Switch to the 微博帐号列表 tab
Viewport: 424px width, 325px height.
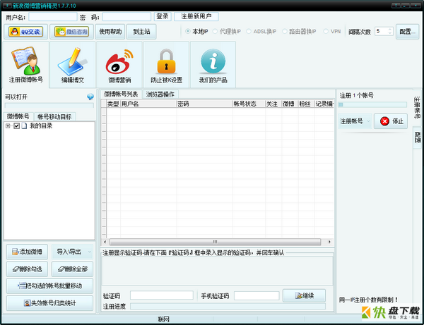click(121, 94)
